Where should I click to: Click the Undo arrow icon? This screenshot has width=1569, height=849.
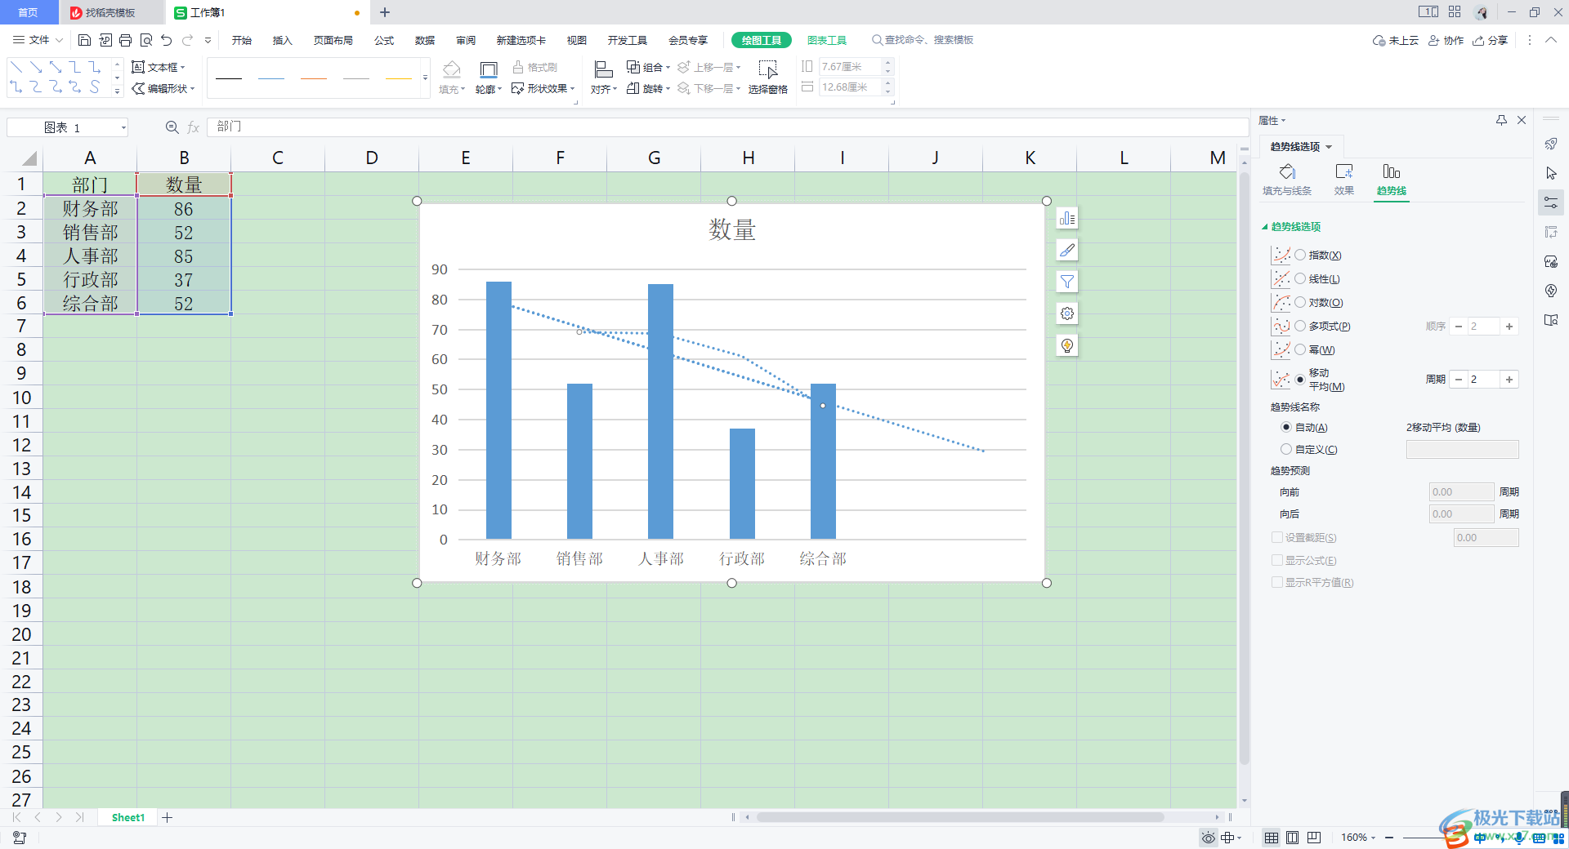tap(167, 40)
